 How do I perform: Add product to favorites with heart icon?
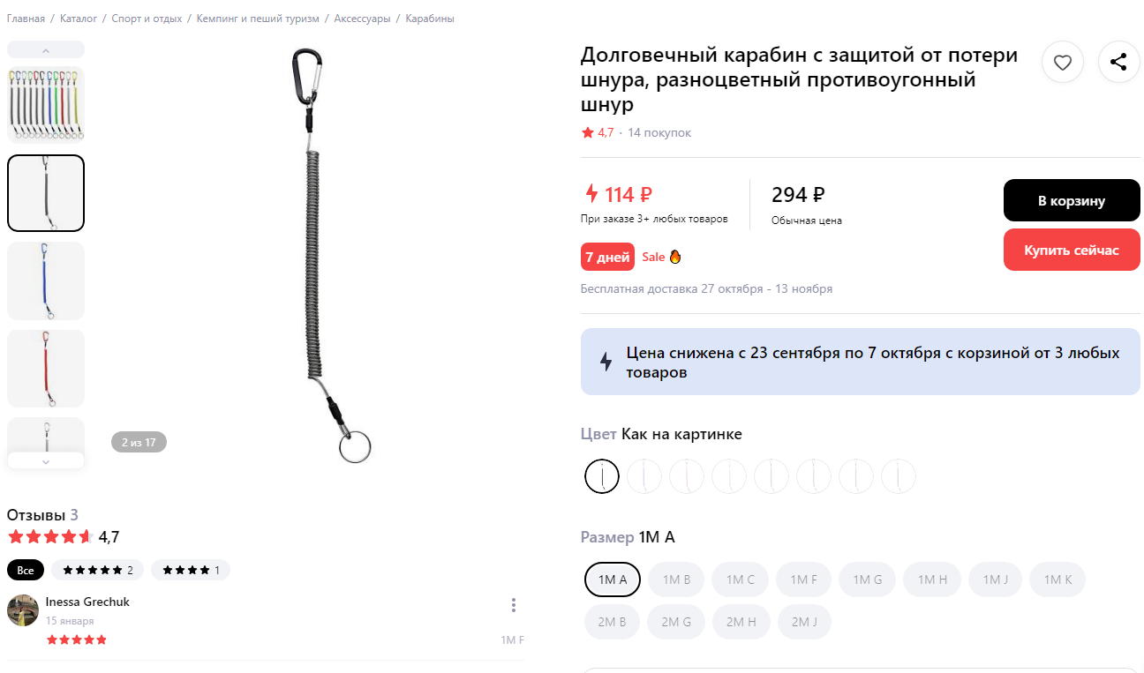(x=1063, y=62)
